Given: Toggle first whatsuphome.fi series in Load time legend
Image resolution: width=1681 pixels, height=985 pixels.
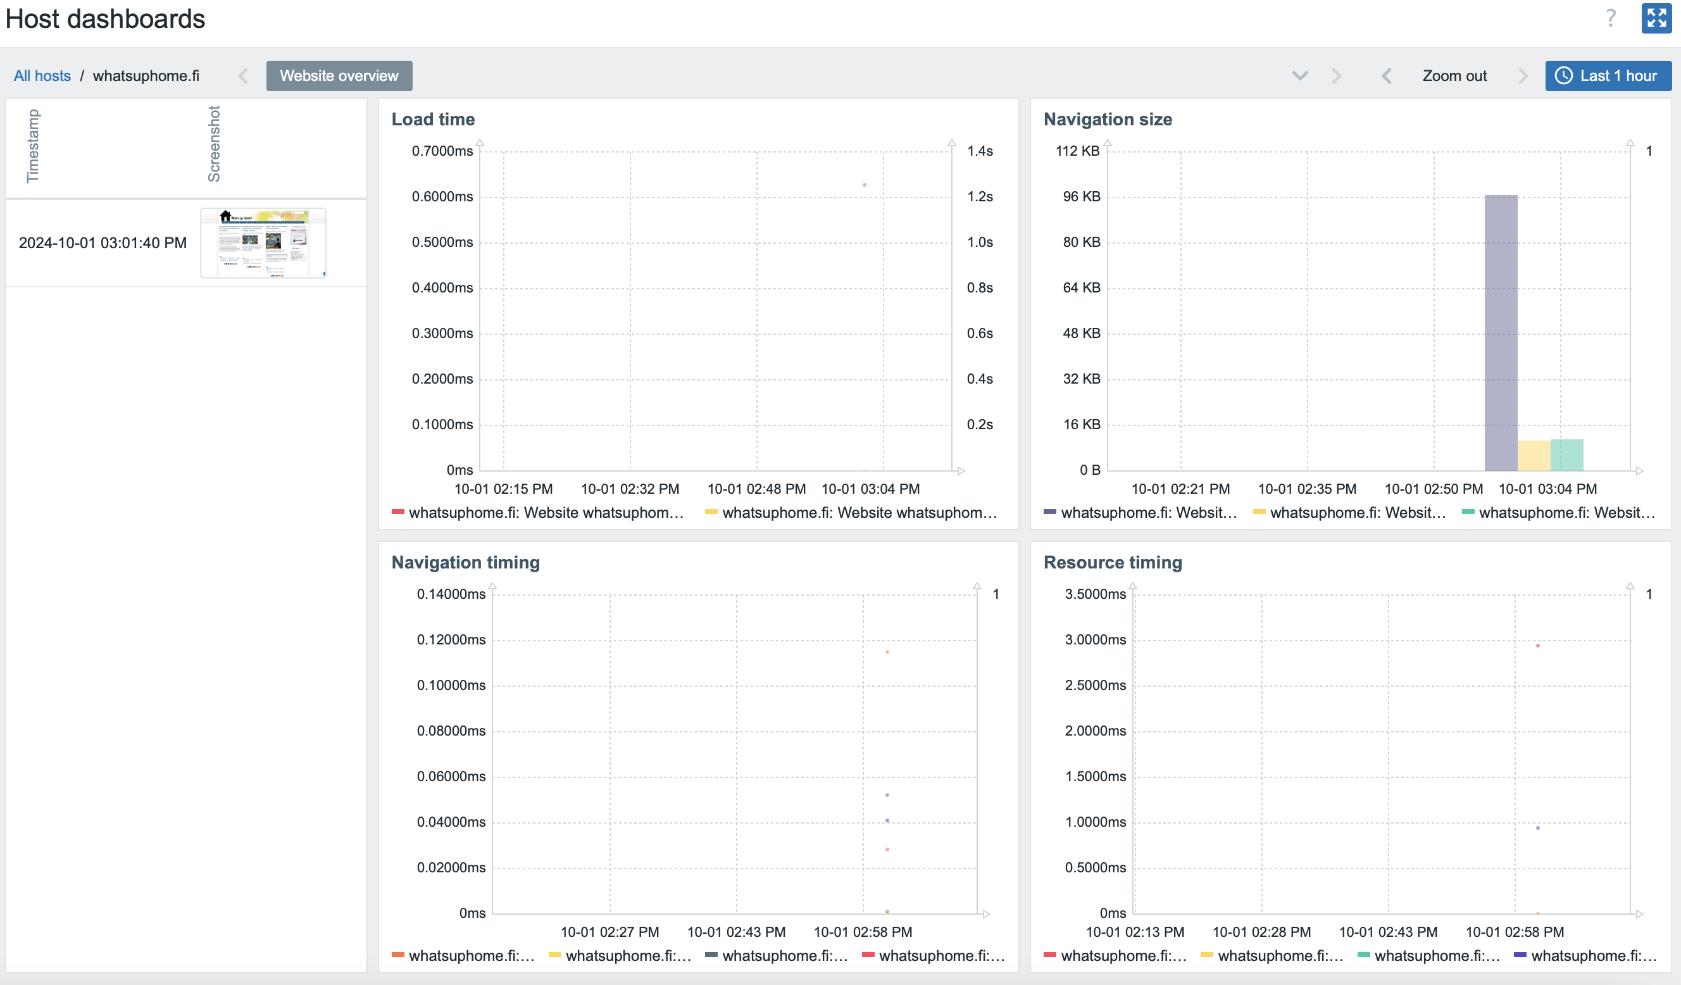Looking at the screenshot, I should pos(537,513).
